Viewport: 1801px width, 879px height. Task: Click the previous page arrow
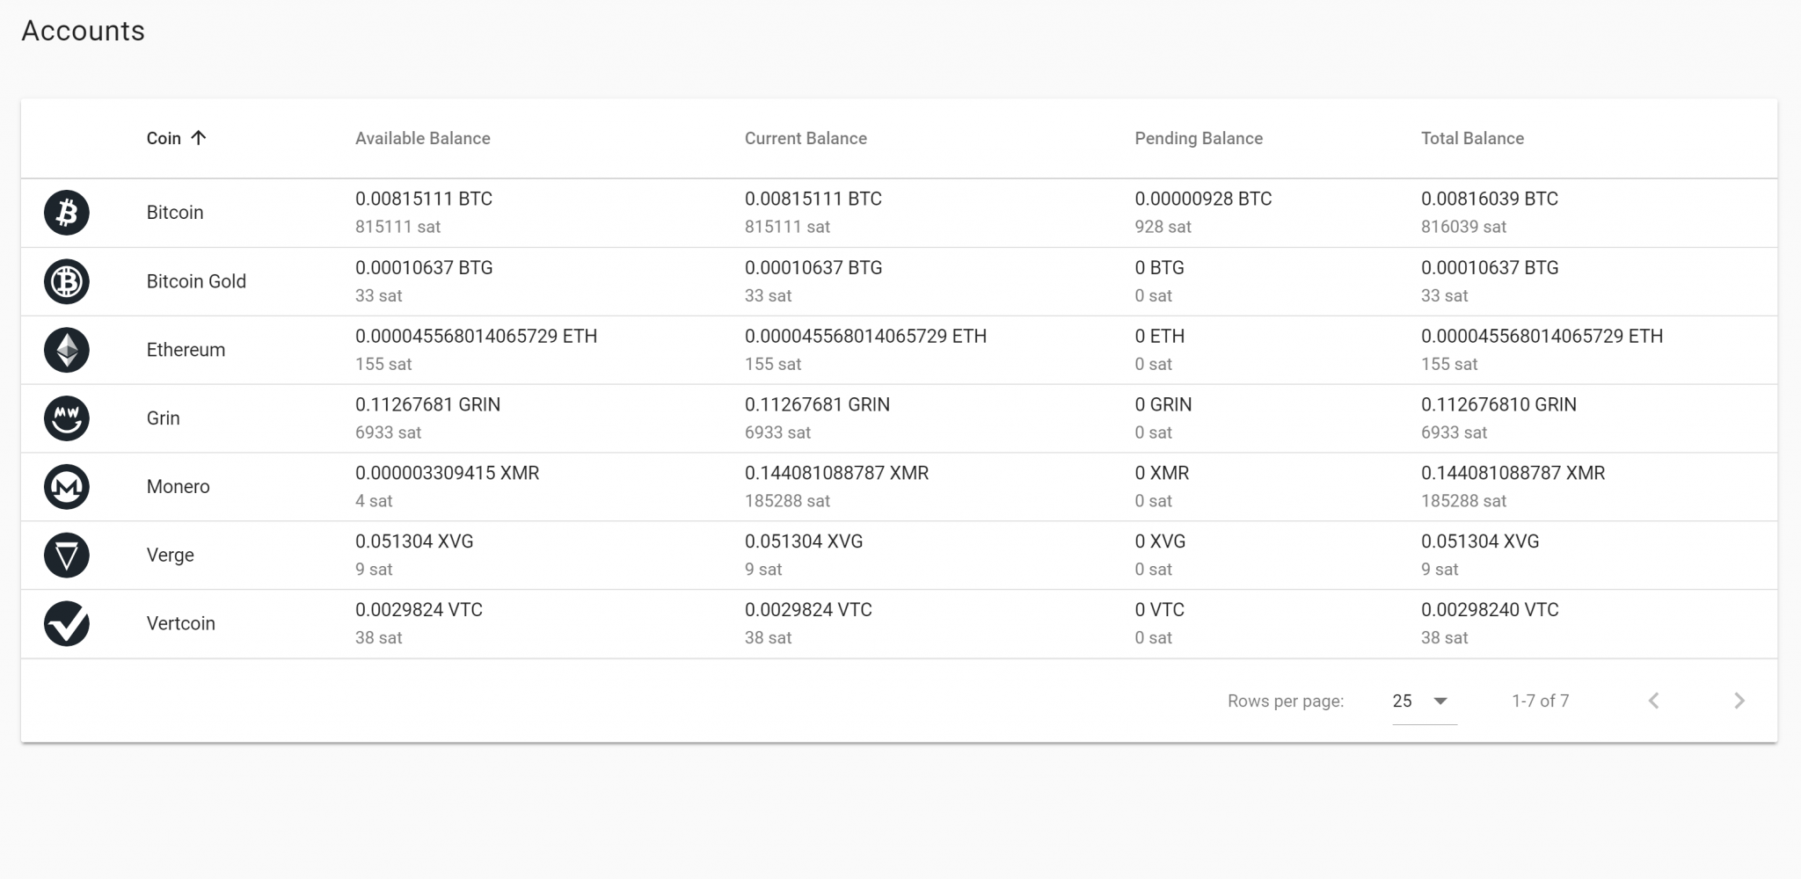coord(1656,701)
